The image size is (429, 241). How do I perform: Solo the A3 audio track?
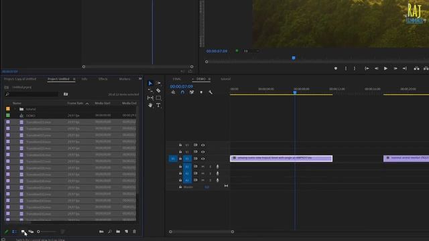(x=210, y=180)
